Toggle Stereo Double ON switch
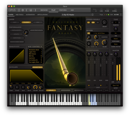Image resolution: width=130 pixels, height=116 pixels. [x=93, y=23]
